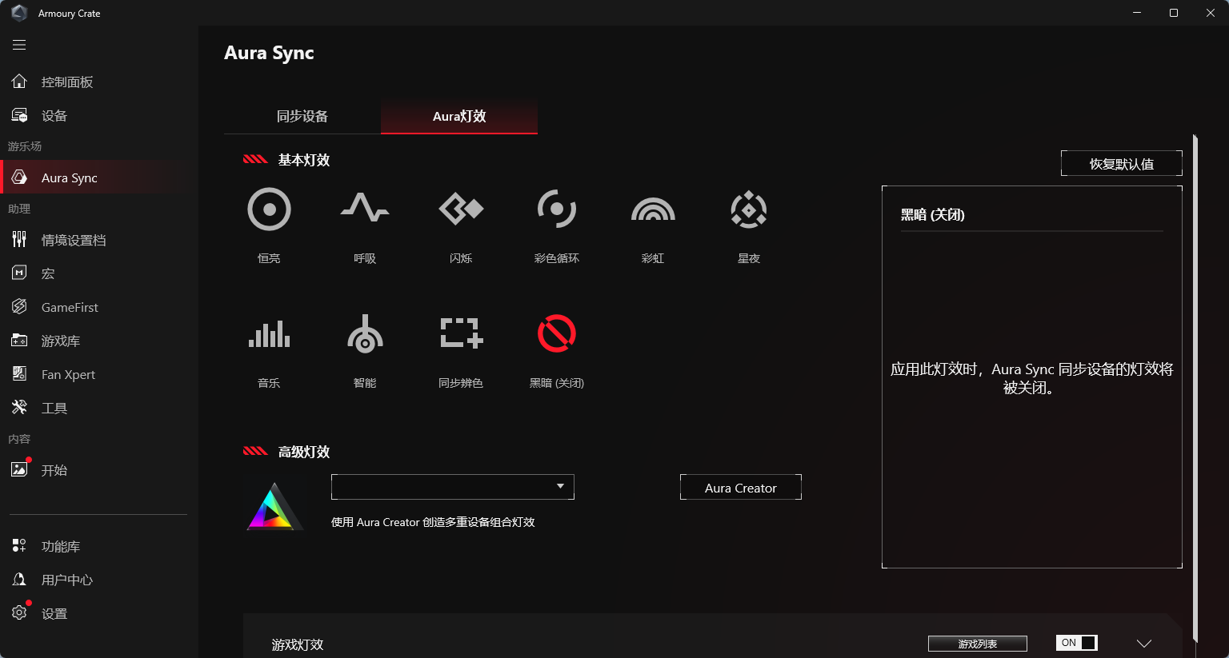Image resolution: width=1229 pixels, height=658 pixels.
Task: Click the page vertical scrollbar
Action: point(1195,389)
